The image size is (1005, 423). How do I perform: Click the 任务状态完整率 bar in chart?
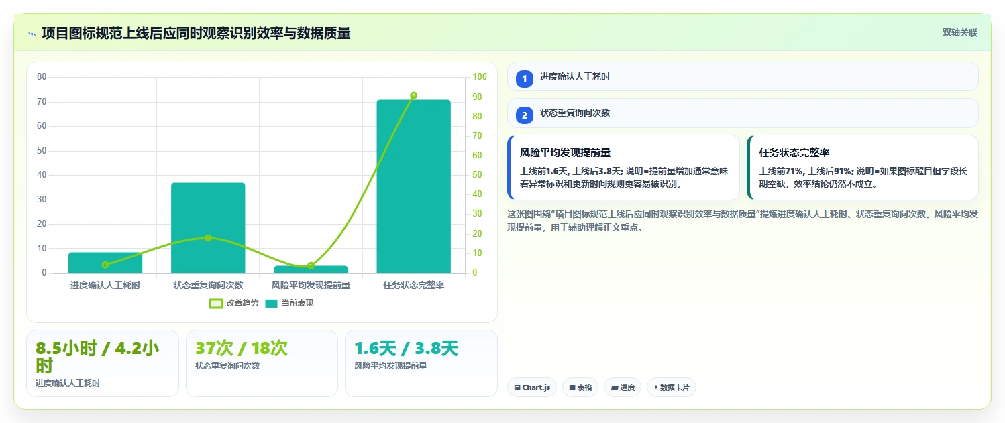click(x=413, y=186)
